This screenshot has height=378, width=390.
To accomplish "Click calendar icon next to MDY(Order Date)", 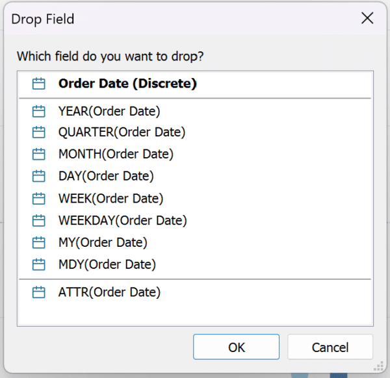I will [x=39, y=265].
